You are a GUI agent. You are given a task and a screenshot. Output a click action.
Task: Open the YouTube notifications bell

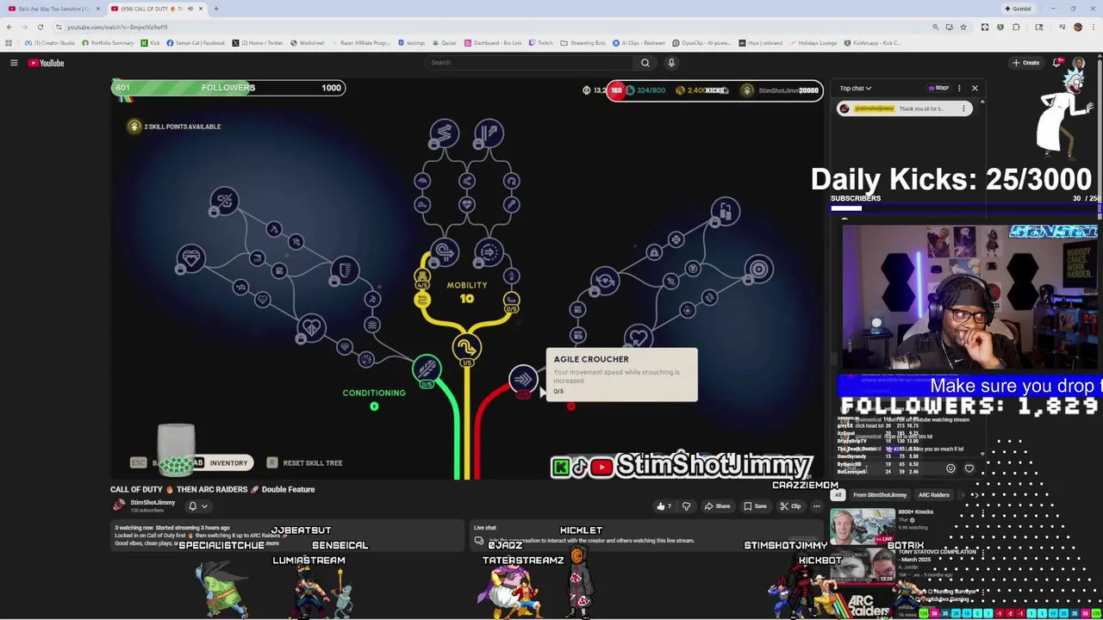[x=1057, y=63]
